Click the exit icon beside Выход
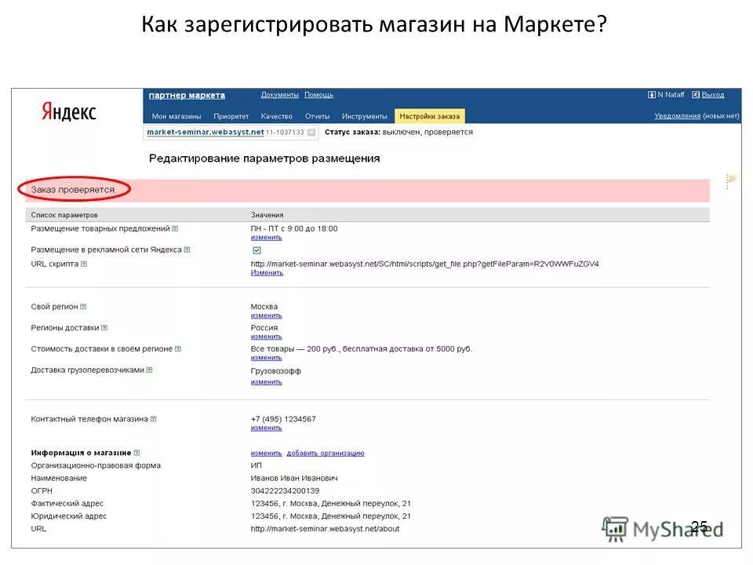Viewport: 753px width, 565px height. (x=696, y=95)
